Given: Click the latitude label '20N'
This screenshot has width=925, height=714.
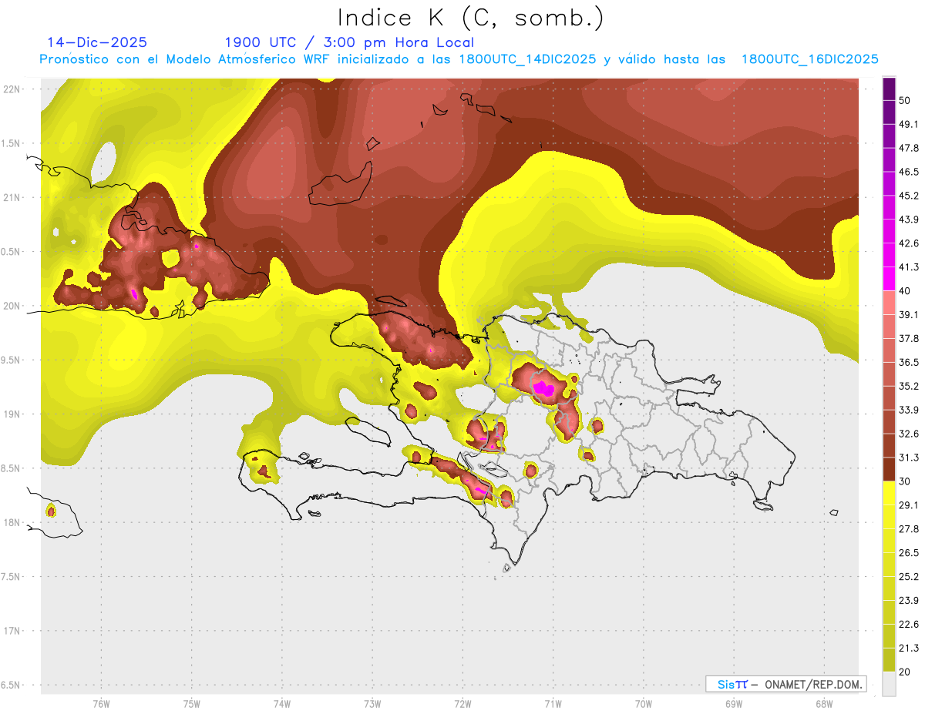Looking at the screenshot, I should pos(12,306).
